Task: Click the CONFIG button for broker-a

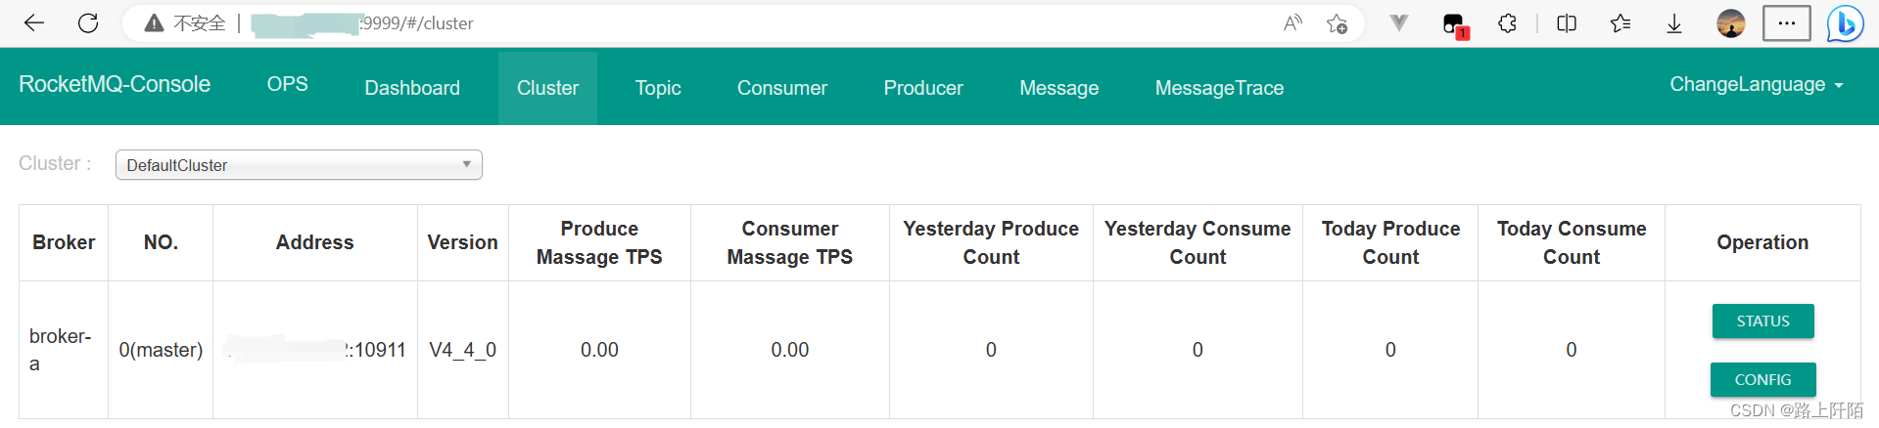Action: (x=1762, y=379)
